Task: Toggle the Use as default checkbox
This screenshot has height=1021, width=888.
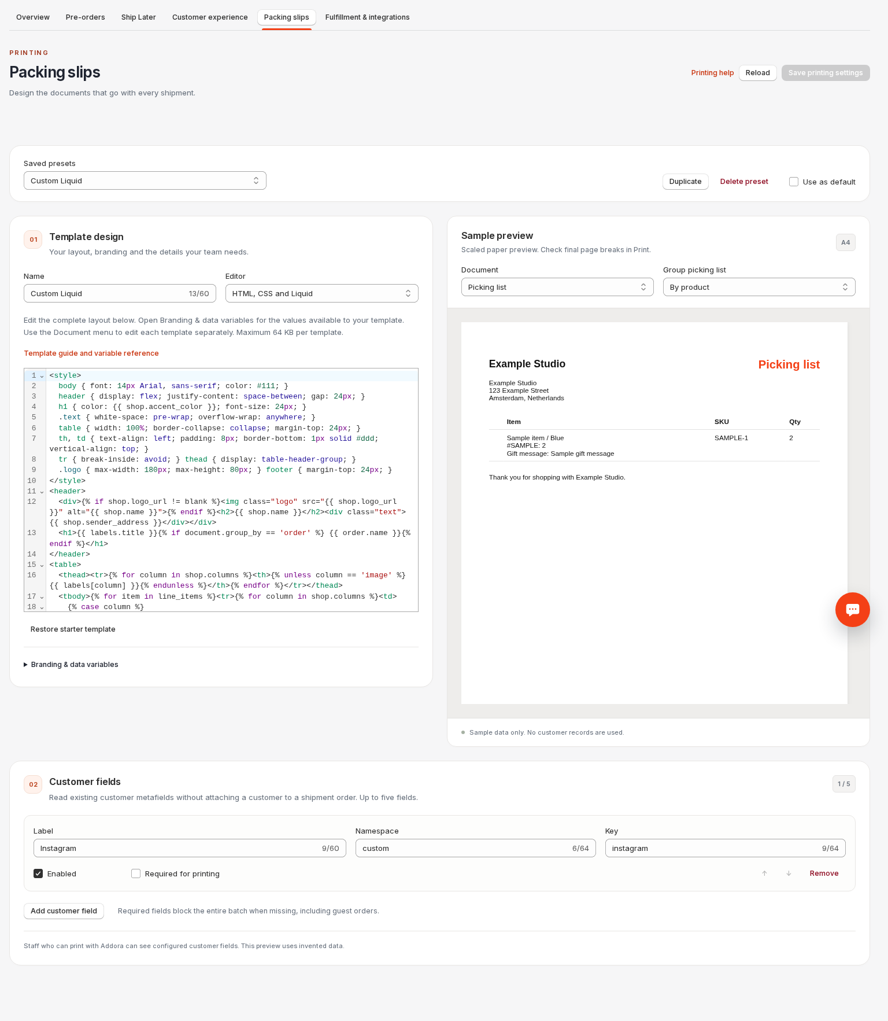Action: point(794,182)
